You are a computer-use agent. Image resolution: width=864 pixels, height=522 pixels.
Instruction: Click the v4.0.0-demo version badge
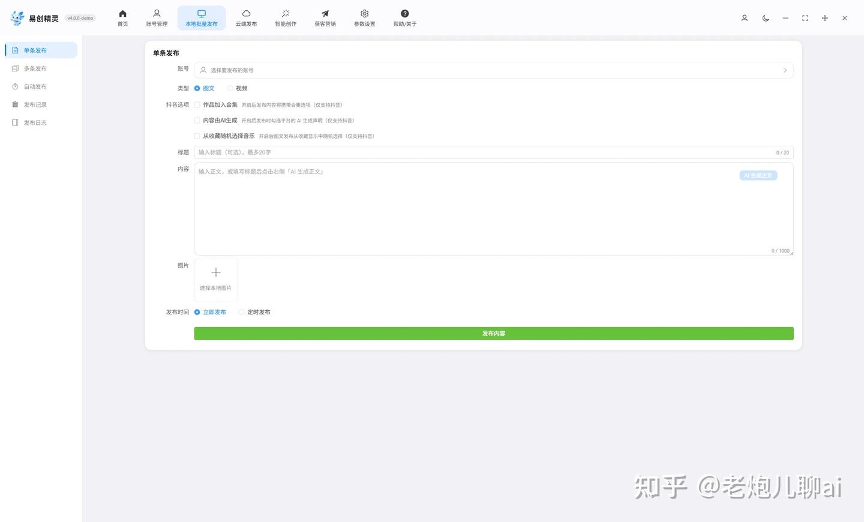click(80, 18)
